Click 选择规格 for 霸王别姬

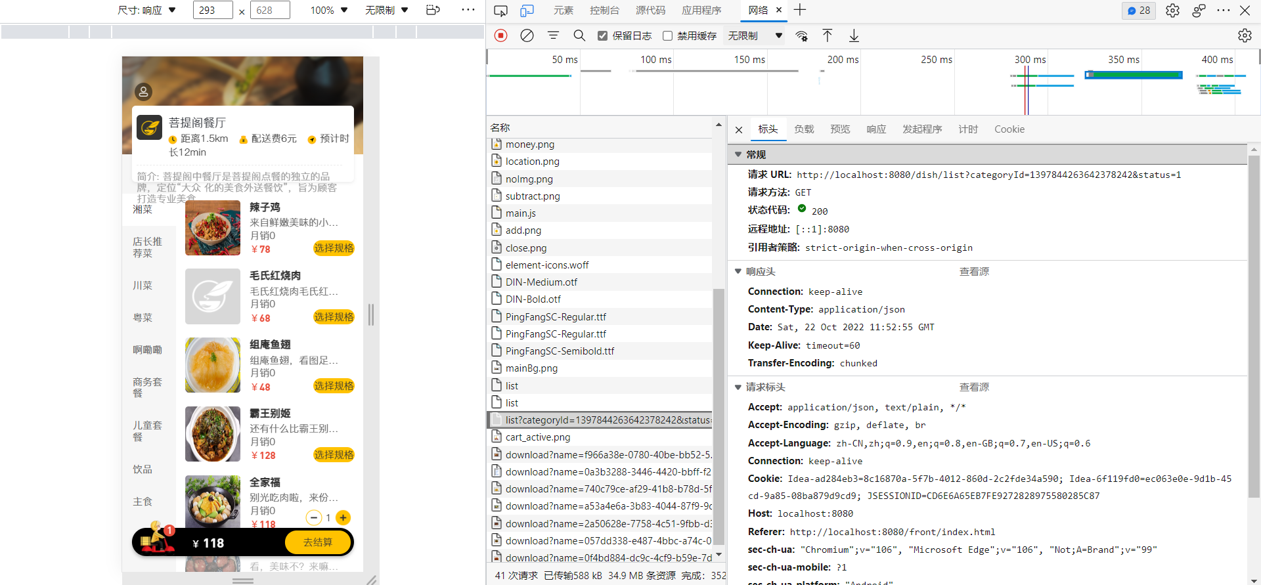pyautogui.click(x=334, y=455)
